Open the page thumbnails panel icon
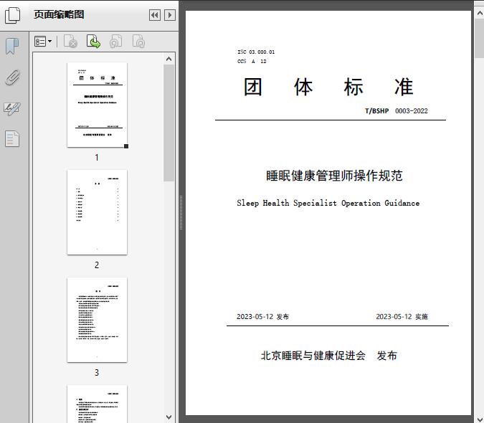The height and width of the screenshot is (423, 484). [x=12, y=15]
